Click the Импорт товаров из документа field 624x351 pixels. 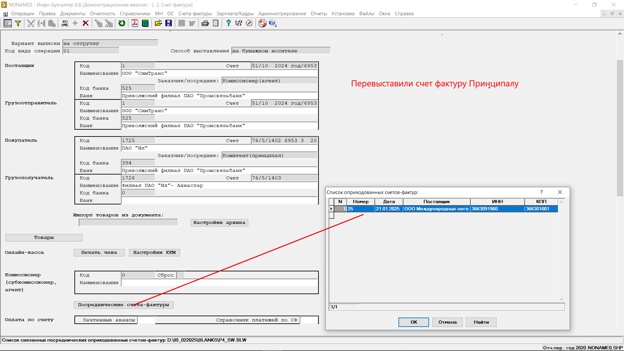(128, 223)
